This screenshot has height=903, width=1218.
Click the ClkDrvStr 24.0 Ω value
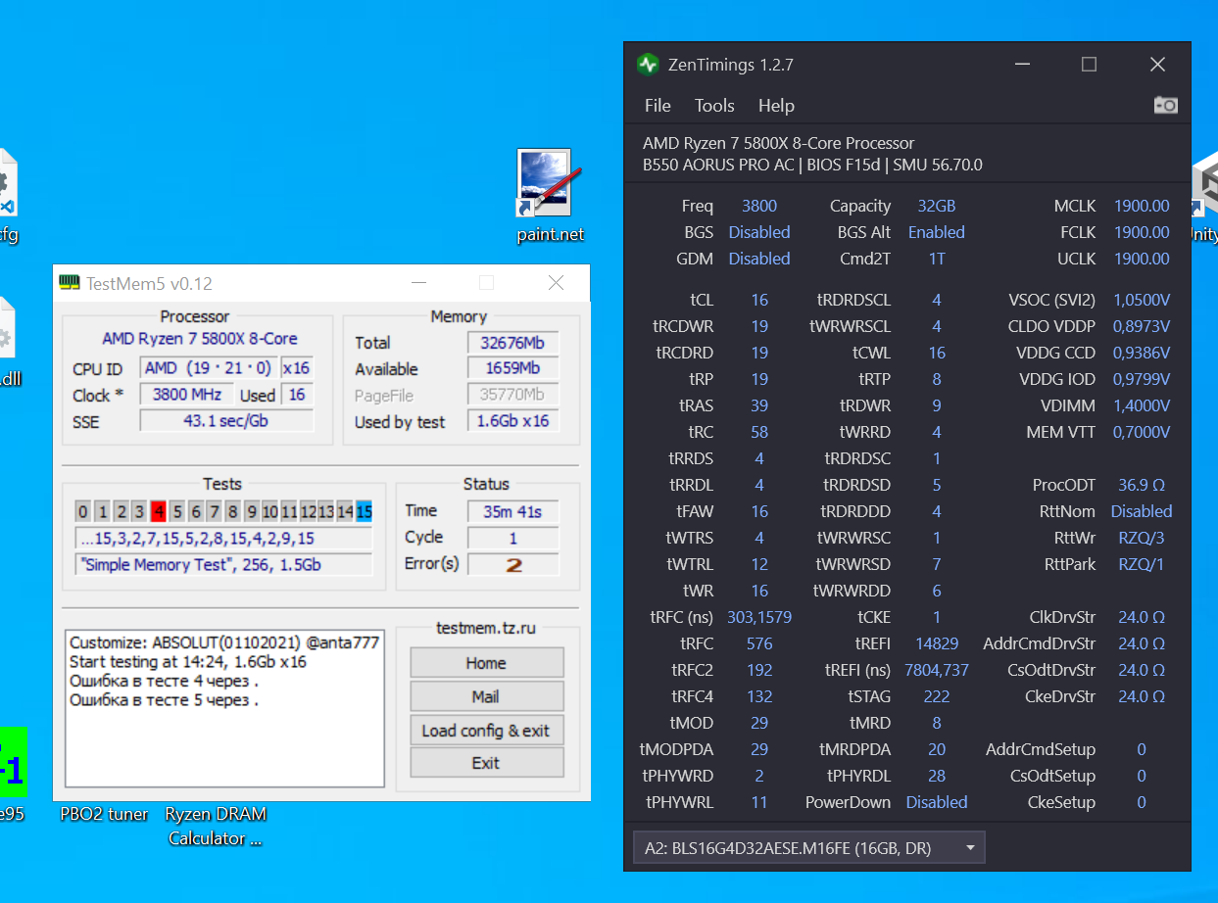click(x=1142, y=617)
